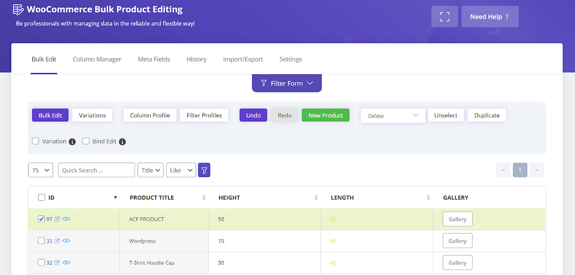Switch to the History tab

coord(196,59)
